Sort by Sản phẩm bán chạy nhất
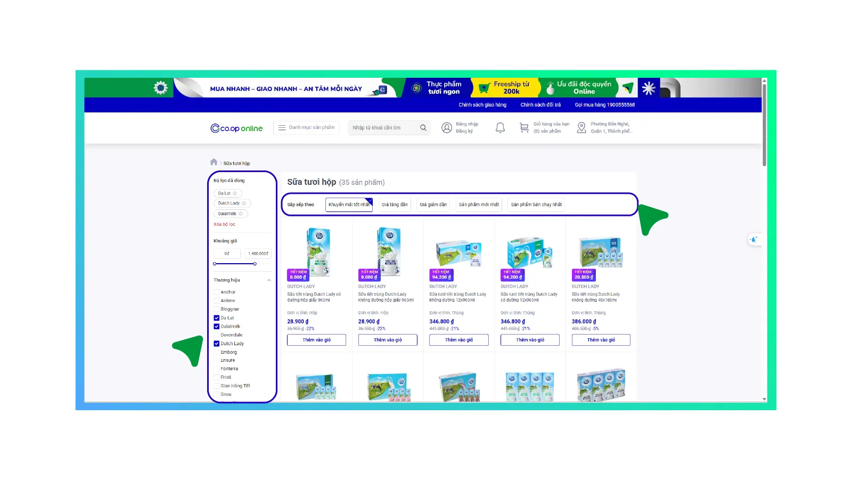The height and width of the screenshot is (480, 852). coord(536,205)
